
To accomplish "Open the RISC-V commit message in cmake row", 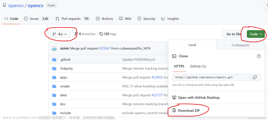I will pos(145,86).
